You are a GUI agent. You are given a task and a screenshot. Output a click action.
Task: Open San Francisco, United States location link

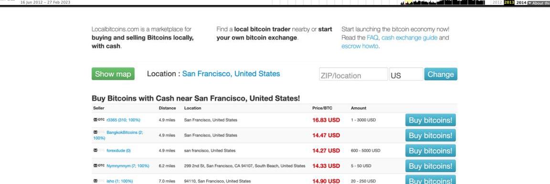click(x=231, y=74)
